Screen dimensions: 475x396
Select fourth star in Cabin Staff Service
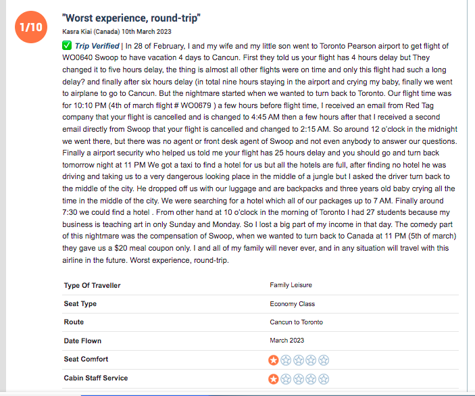311,378
